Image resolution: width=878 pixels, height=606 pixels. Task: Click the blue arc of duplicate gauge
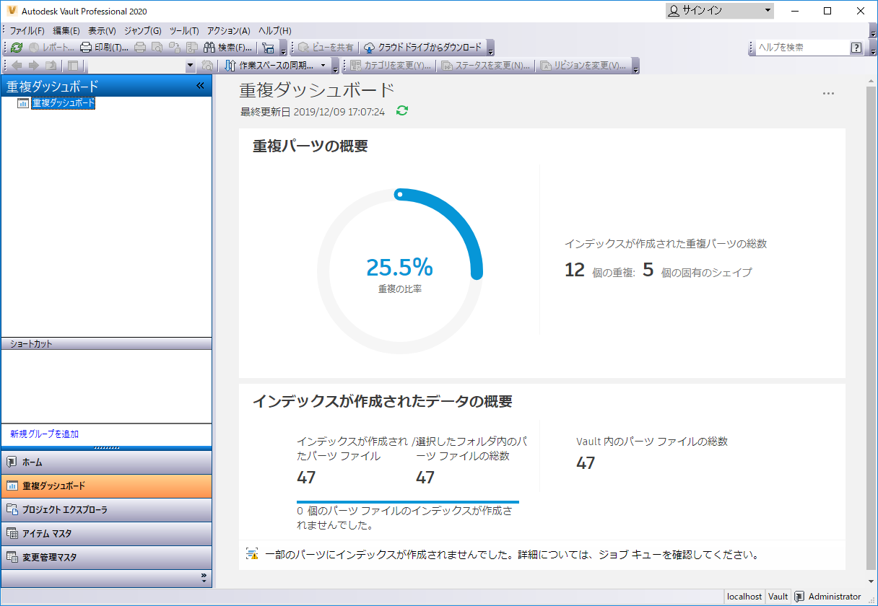coord(460,219)
